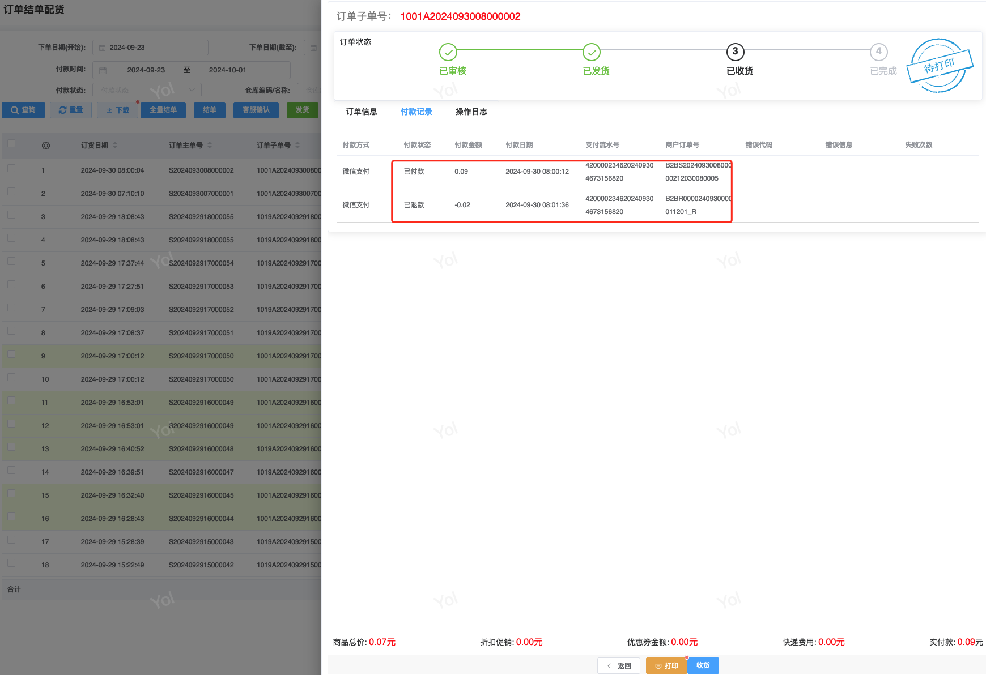
Task: Click the 已发货 step checkmark icon
Action: click(x=592, y=52)
